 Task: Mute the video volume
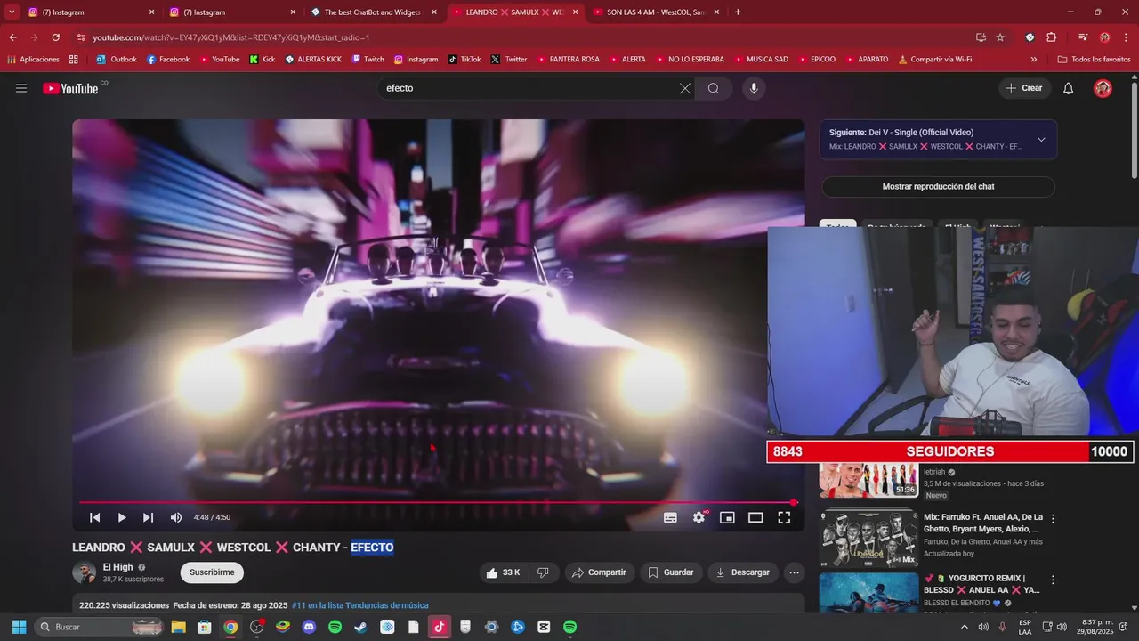click(x=176, y=517)
